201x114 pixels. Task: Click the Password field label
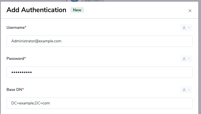[15, 58]
